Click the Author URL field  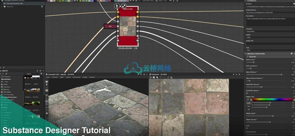click(270, 44)
